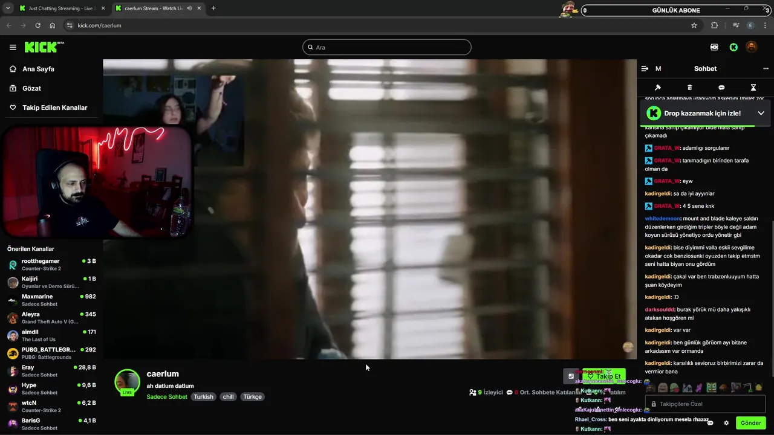Expand the Drop kazanmak için izle banner
Screen dimensions: 774x435
coord(761,113)
